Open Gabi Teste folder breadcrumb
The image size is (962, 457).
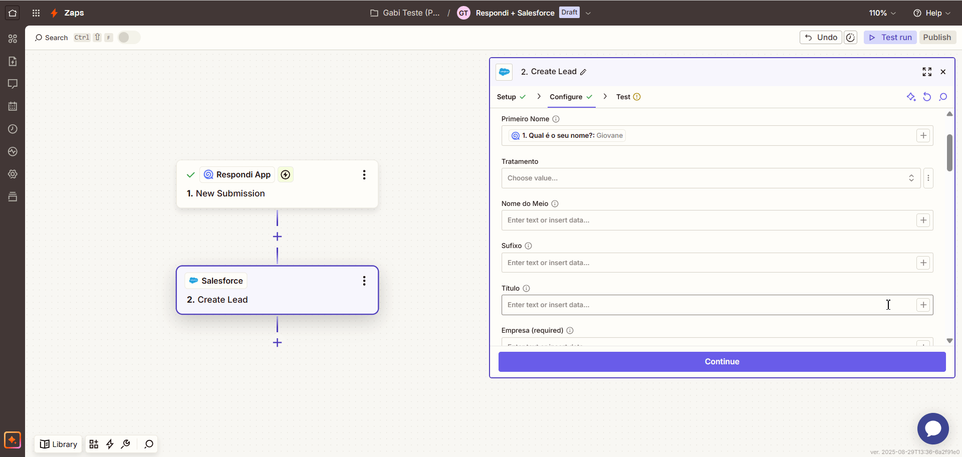click(405, 13)
